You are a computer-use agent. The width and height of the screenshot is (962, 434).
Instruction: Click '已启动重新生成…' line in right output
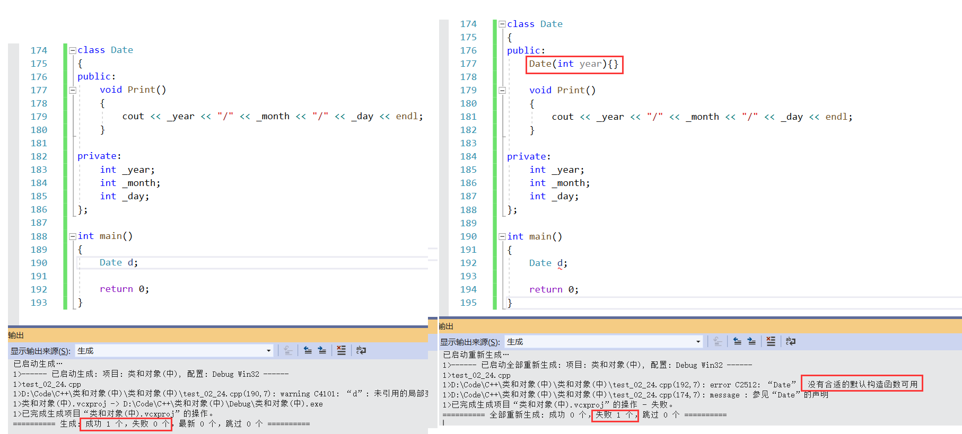476,355
